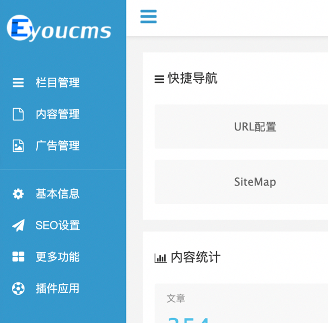The width and height of the screenshot is (328, 323).
Task: Open the 栏目管理 menu item
Action: click(58, 83)
